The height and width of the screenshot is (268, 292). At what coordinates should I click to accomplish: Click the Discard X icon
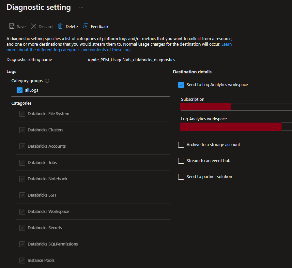coord(34,26)
